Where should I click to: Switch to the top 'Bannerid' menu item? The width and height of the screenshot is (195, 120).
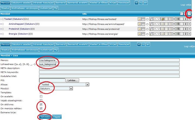click(61, 2)
